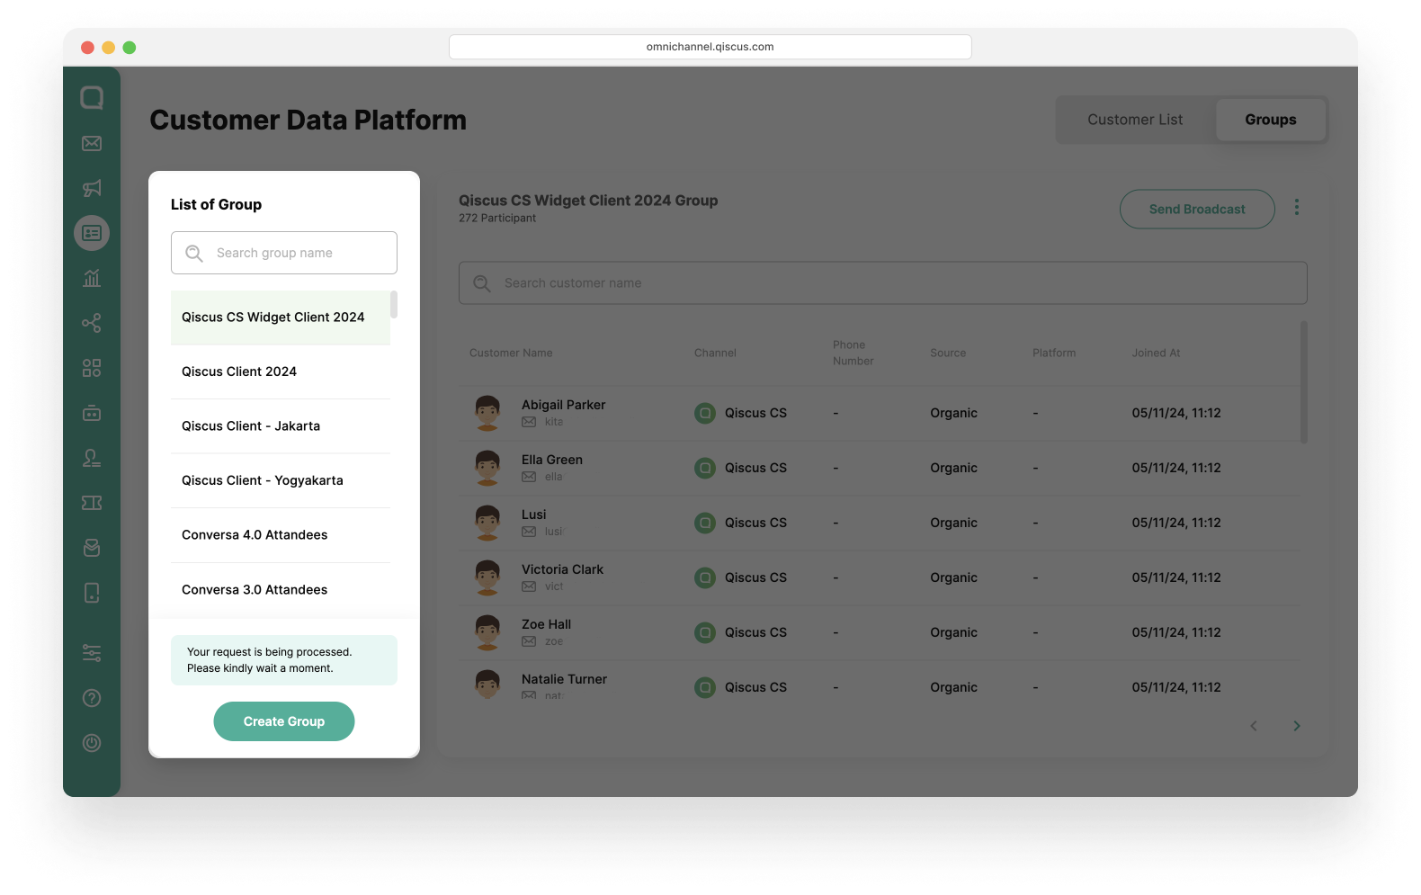This screenshot has width=1421, height=895.
Task: Select Qiscus Client - Jakarta group
Action: pos(281,426)
